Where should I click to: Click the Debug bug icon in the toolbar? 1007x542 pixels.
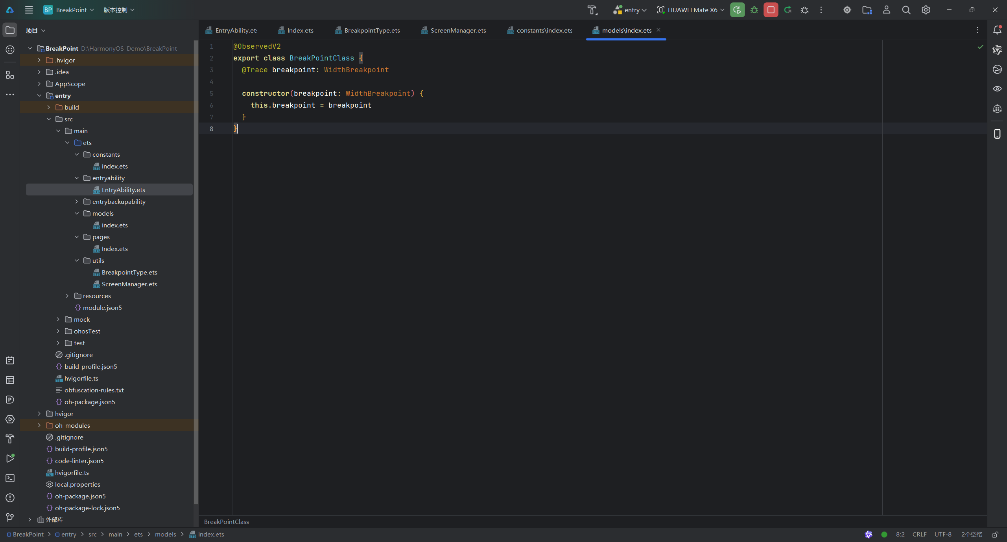(x=754, y=10)
